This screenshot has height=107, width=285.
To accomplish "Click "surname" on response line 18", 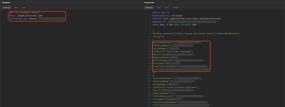I will (158, 63).
